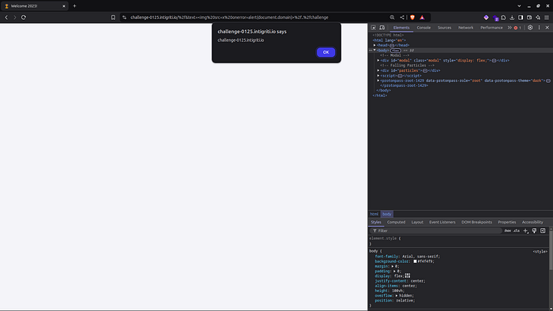553x311 pixels.
Task: Open the Brave Rewards triangle icon
Action: pyautogui.click(x=422, y=17)
